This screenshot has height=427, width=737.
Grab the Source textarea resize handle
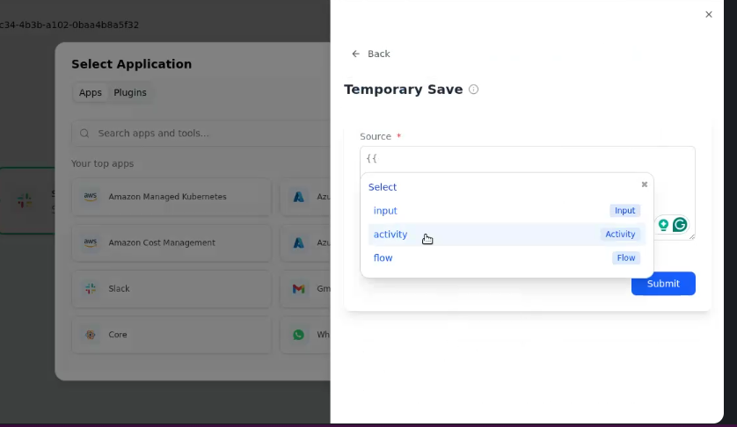(692, 237)
